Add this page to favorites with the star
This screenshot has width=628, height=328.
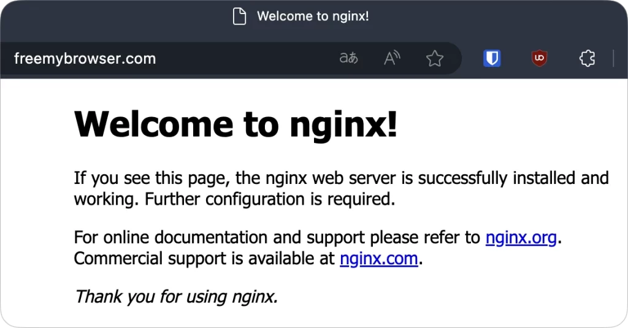tap(435, 59)
